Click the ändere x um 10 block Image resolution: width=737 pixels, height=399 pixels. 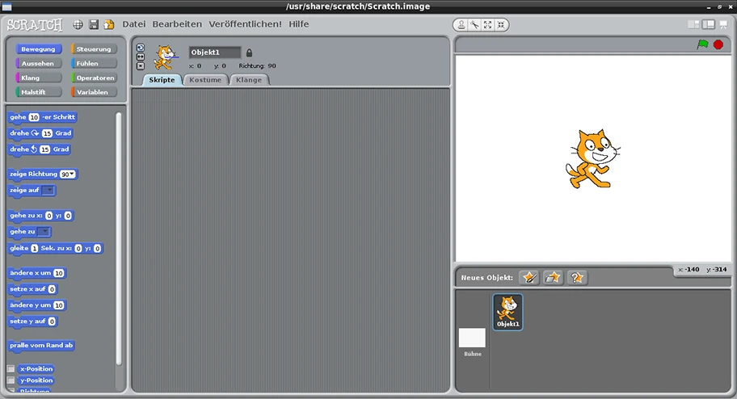37,273
